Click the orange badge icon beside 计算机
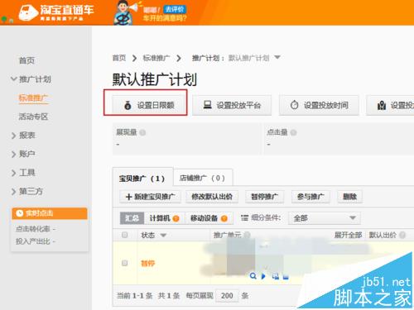Image resolution: width=414 pixels, height=310 pixels. (176, 218)
